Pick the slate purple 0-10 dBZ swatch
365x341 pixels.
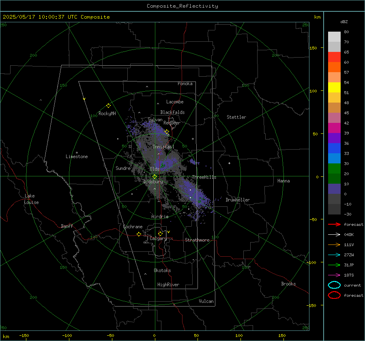pyautogui.click(x=334, y=189)
